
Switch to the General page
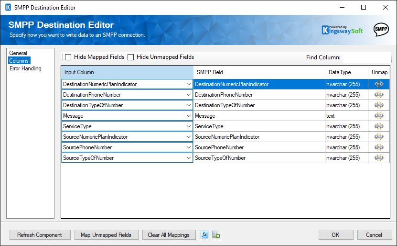tap(18, 53)
